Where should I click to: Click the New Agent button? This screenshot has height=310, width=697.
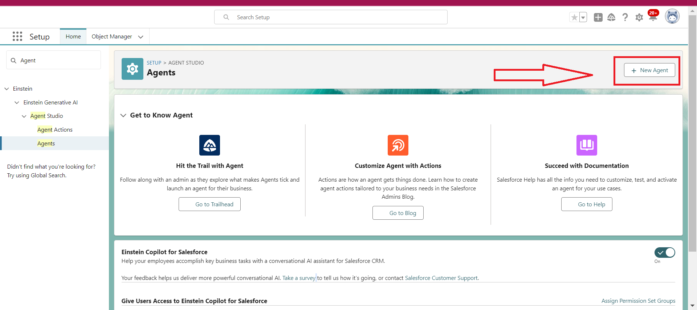point(649,70)
